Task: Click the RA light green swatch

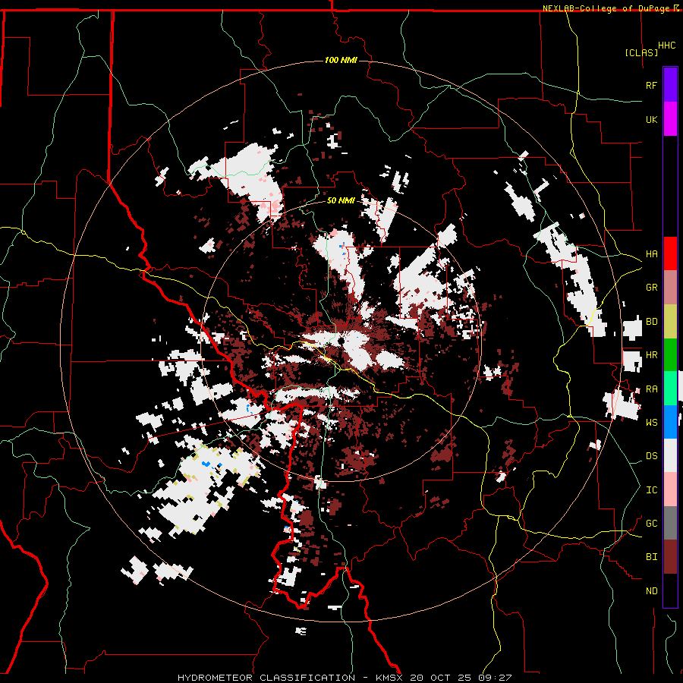Action: 670,389
